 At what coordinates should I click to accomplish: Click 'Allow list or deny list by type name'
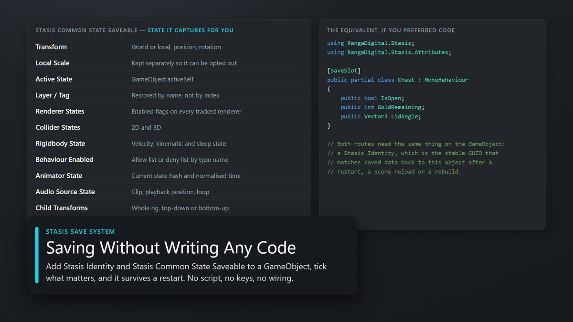180,160
